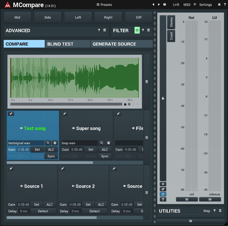Open the GENERATE SOURCE tab

[x=121, y=44]
